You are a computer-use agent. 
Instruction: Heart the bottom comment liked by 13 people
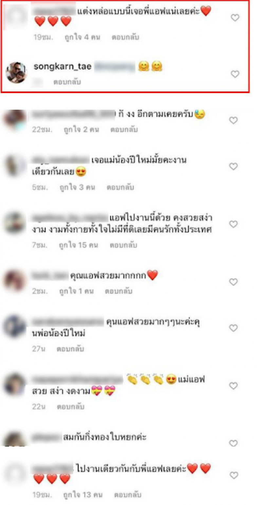tap(234, 475)
